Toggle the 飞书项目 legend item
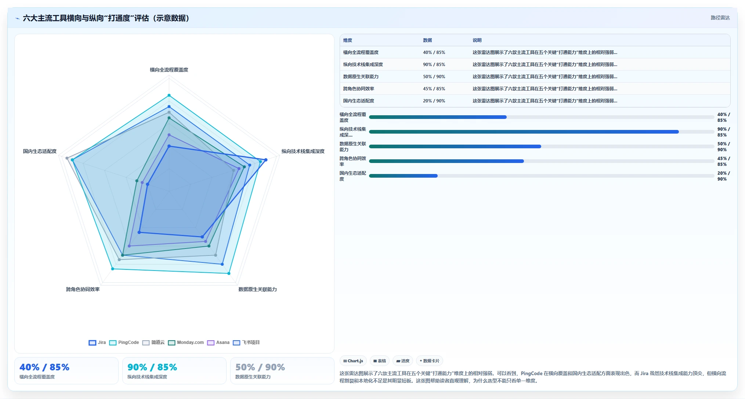The height and width of the screenshot is (399, 745). (246, 342)
